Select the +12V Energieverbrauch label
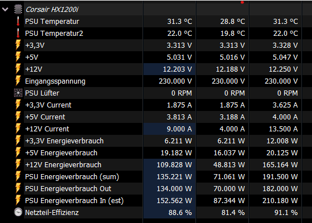The width and height of the screenshot is (312, 223). click(63, 165)
